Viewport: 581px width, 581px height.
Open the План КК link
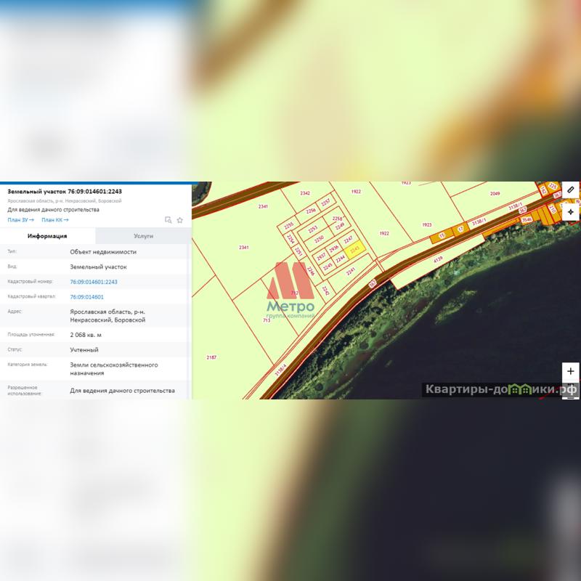pos(54,219)
